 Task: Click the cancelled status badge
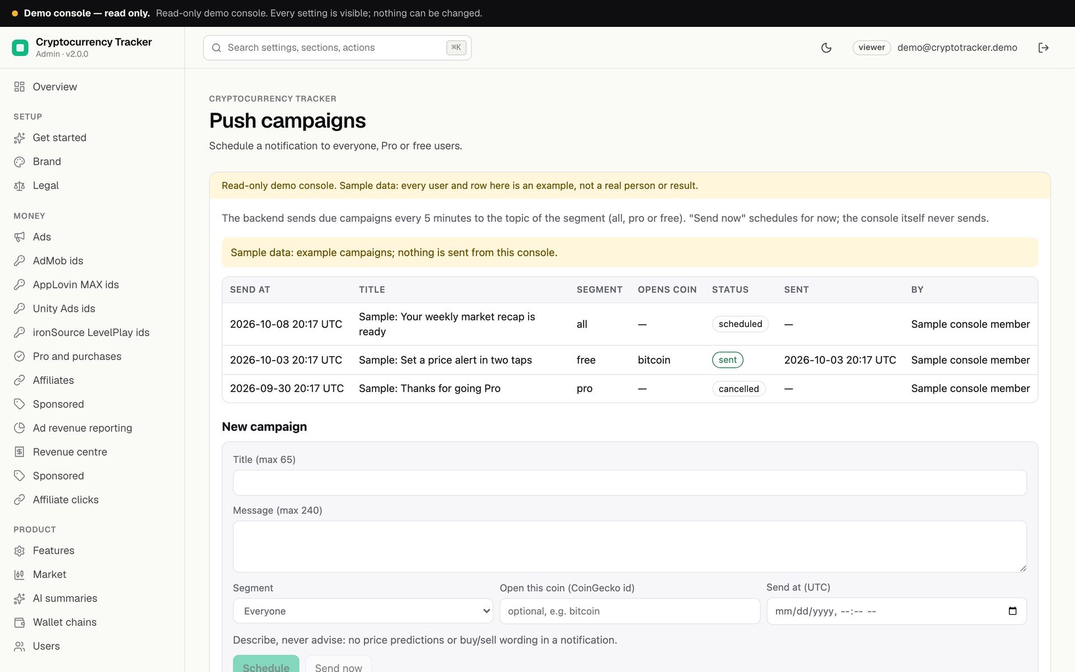[739, 389]
